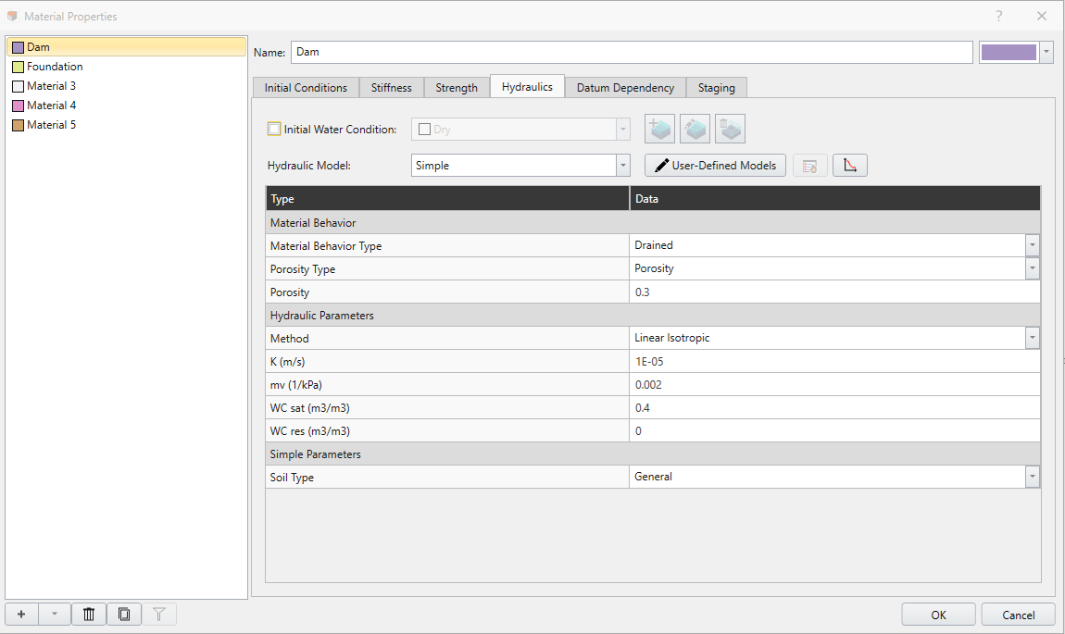Open the Hydraulic Model Simple dropdown
The image size is (1065, 634).
pyautogui.click(x=520, y=166)
